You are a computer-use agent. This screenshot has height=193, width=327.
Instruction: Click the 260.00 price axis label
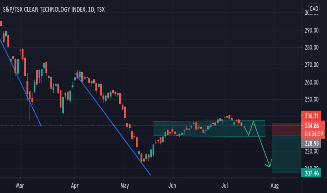point(312,82)
